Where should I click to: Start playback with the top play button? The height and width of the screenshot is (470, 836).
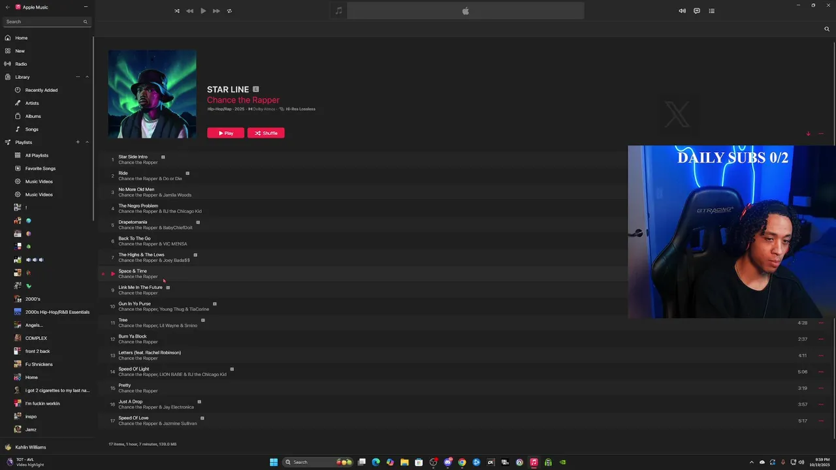pos(203,11)
